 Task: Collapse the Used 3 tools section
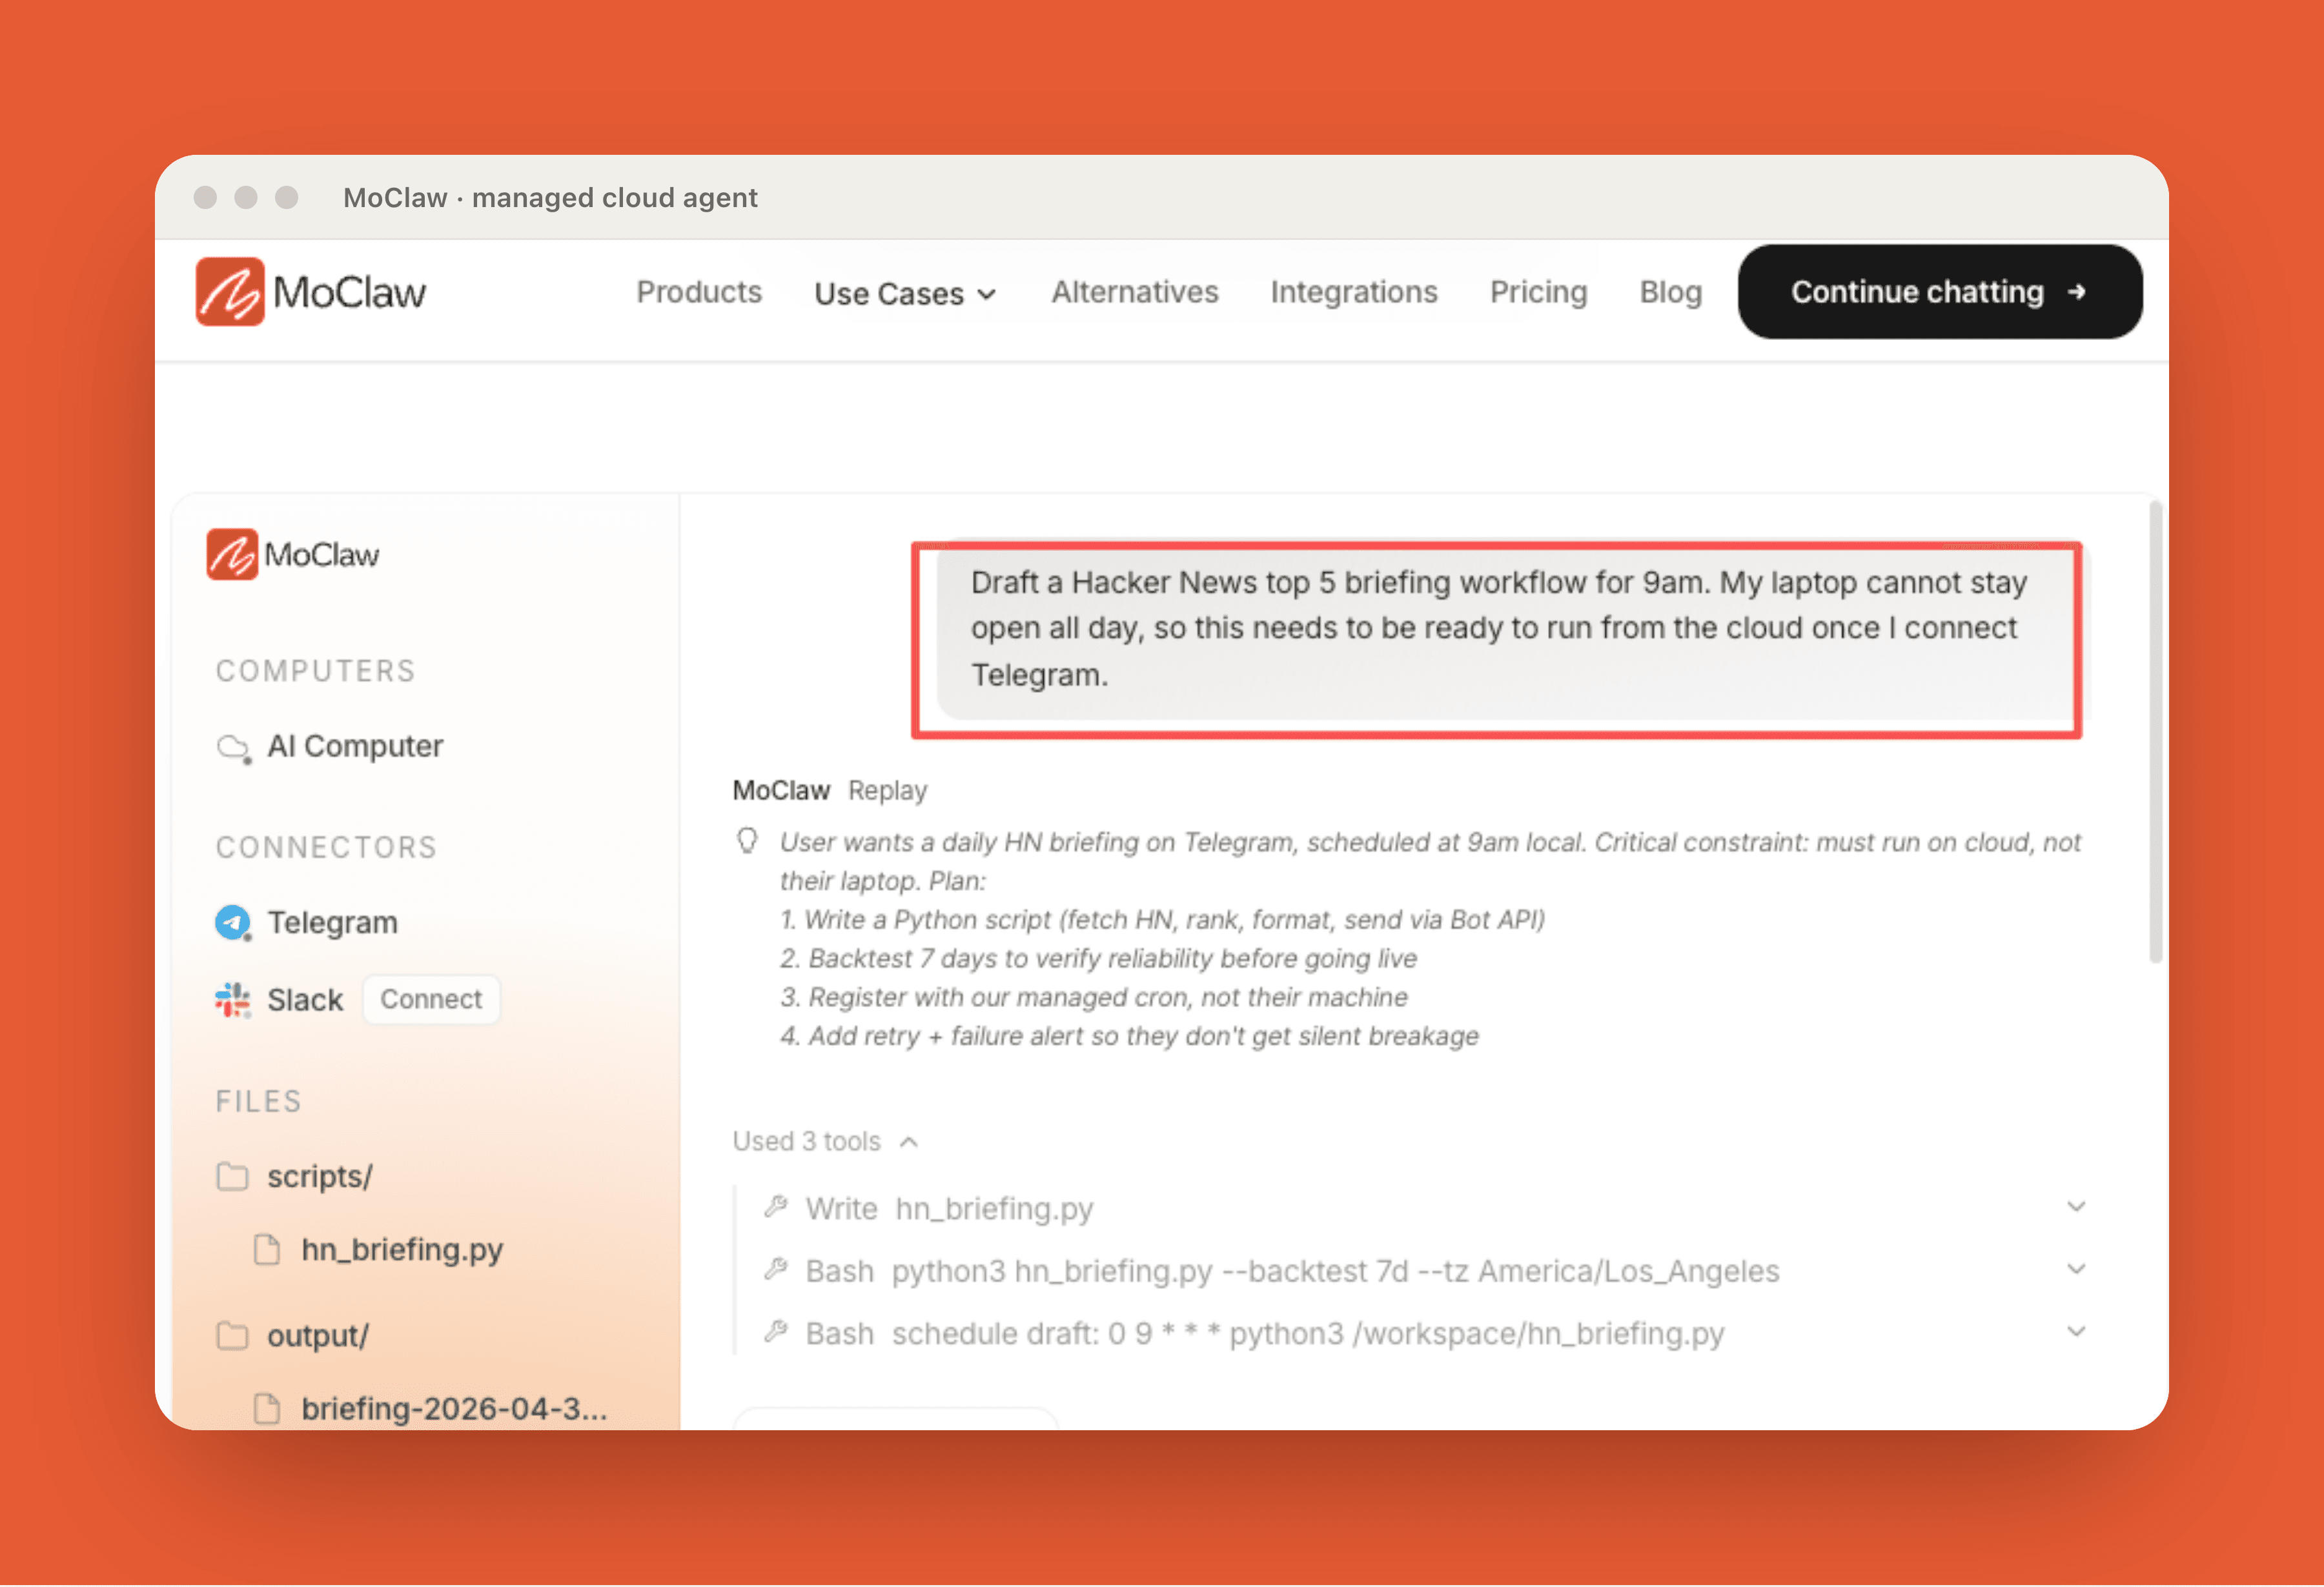825,1141
